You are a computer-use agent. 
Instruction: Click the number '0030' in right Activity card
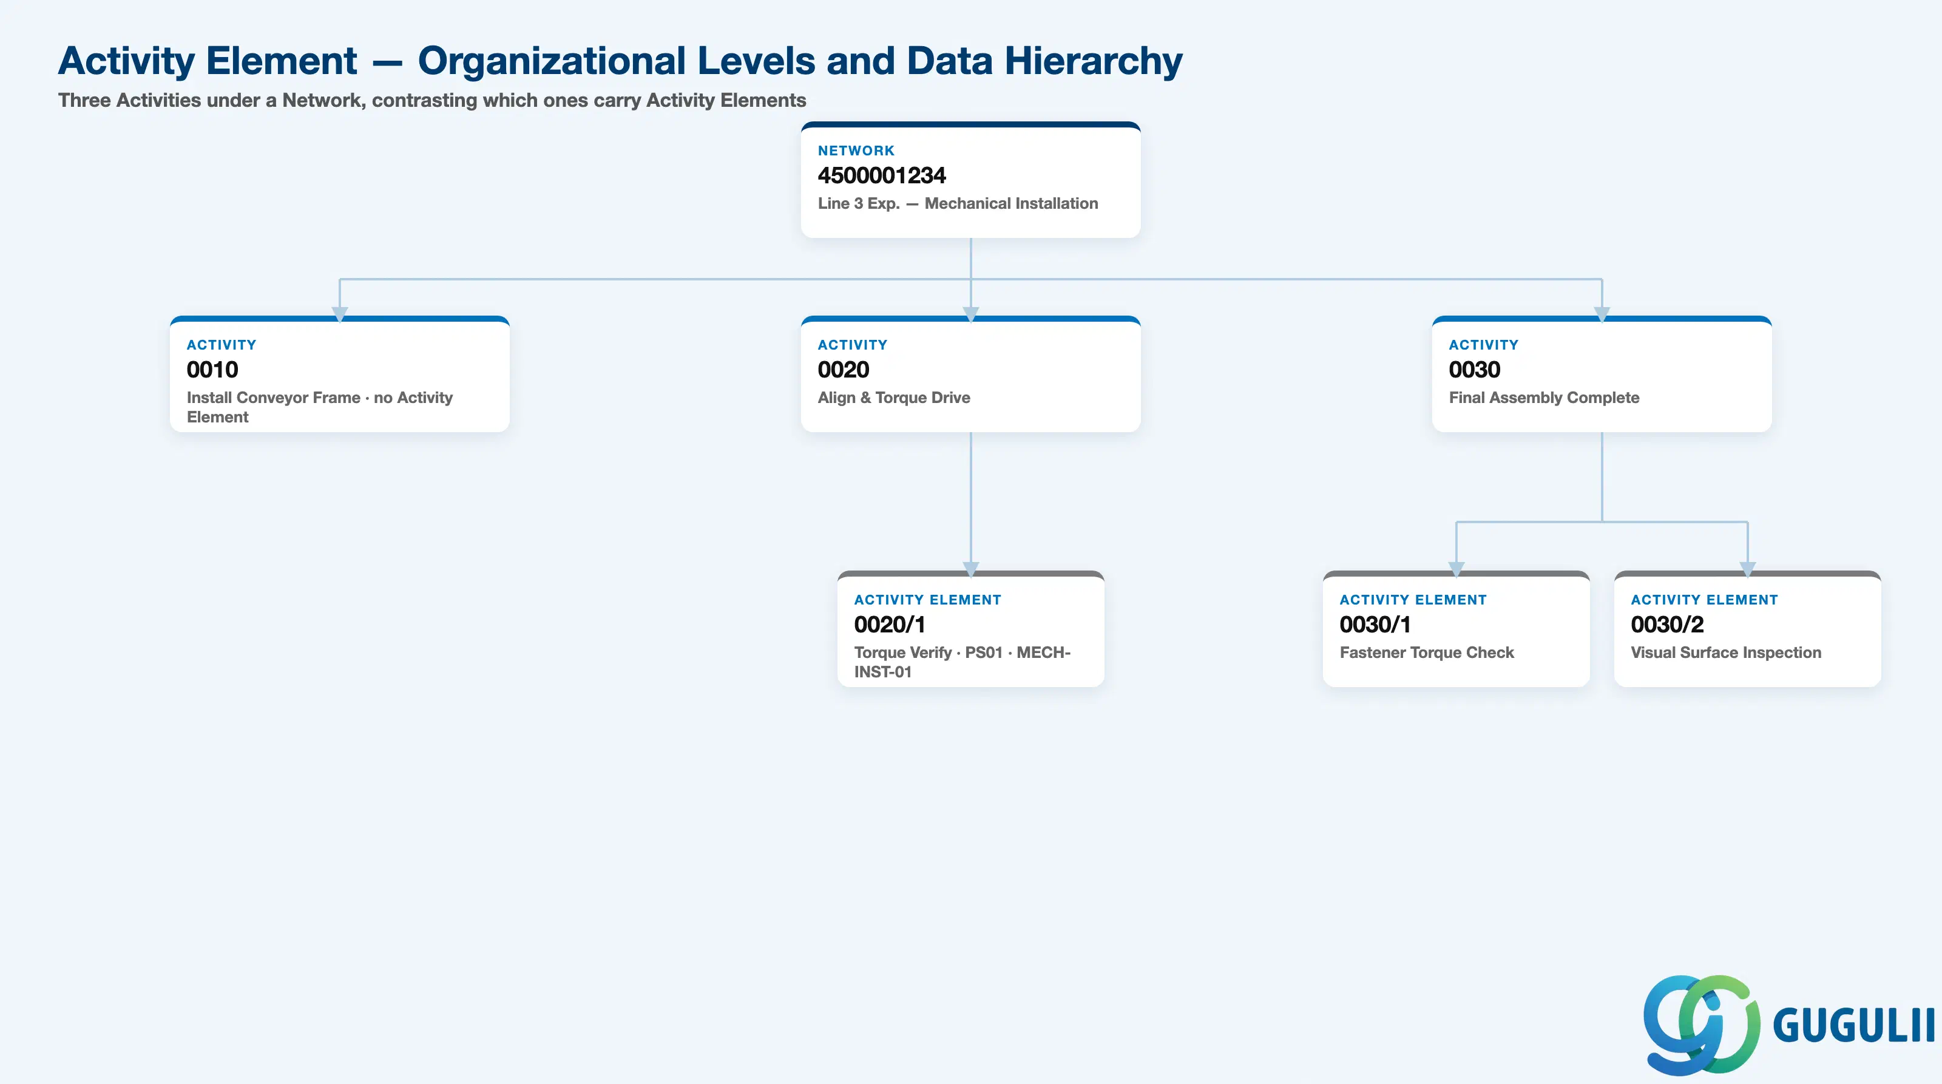click(1474, 370)
